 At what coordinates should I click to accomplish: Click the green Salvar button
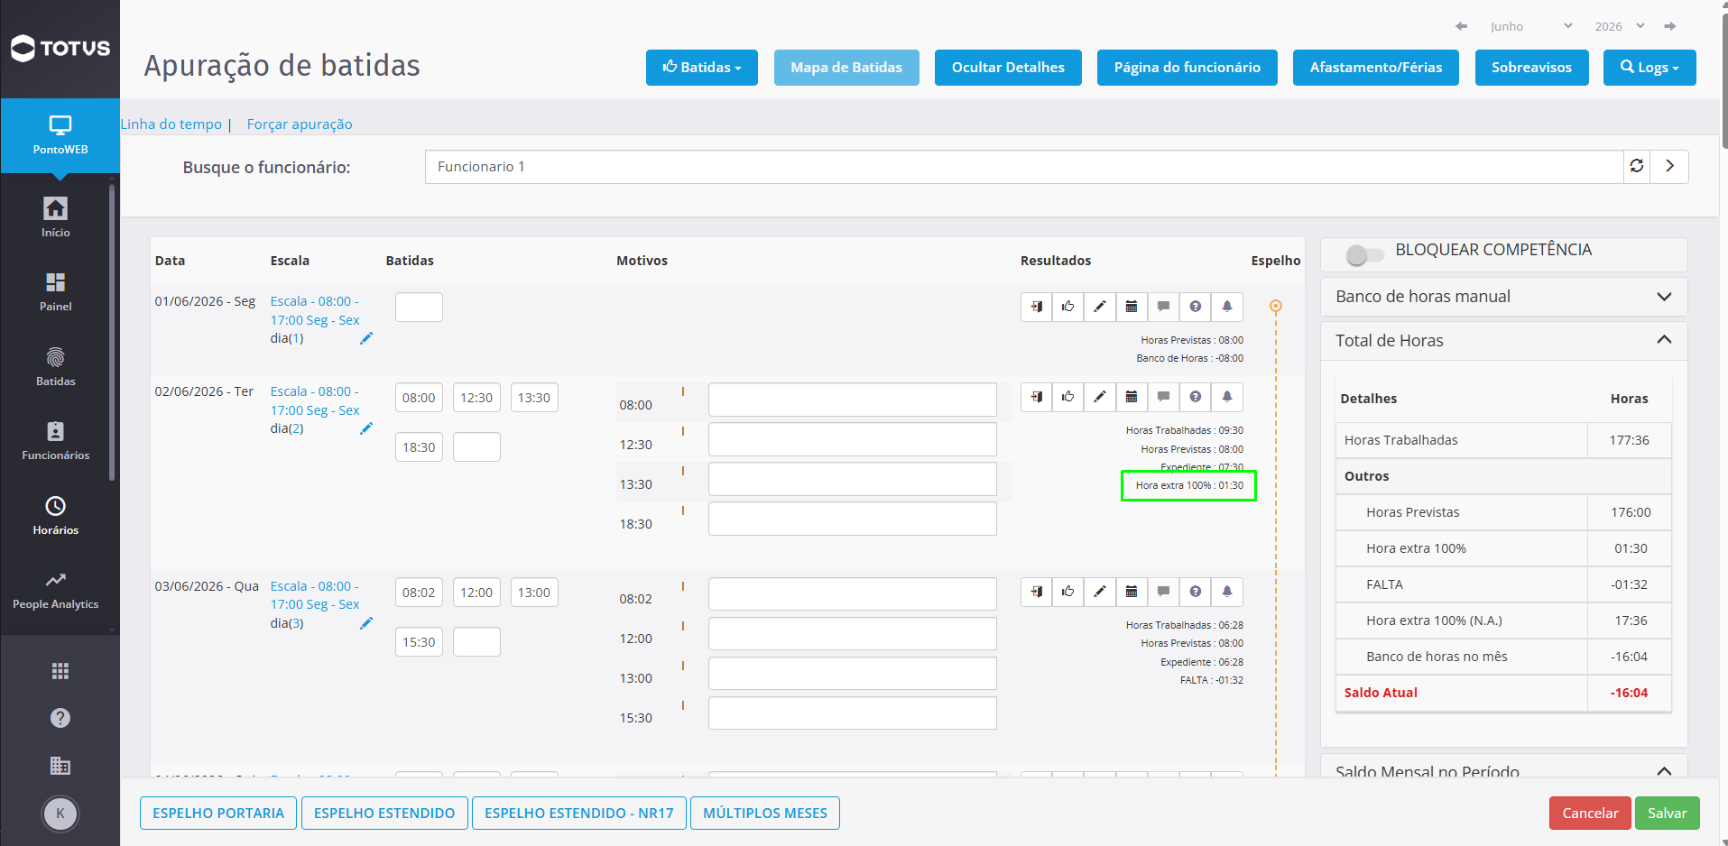coord(1667,813)
